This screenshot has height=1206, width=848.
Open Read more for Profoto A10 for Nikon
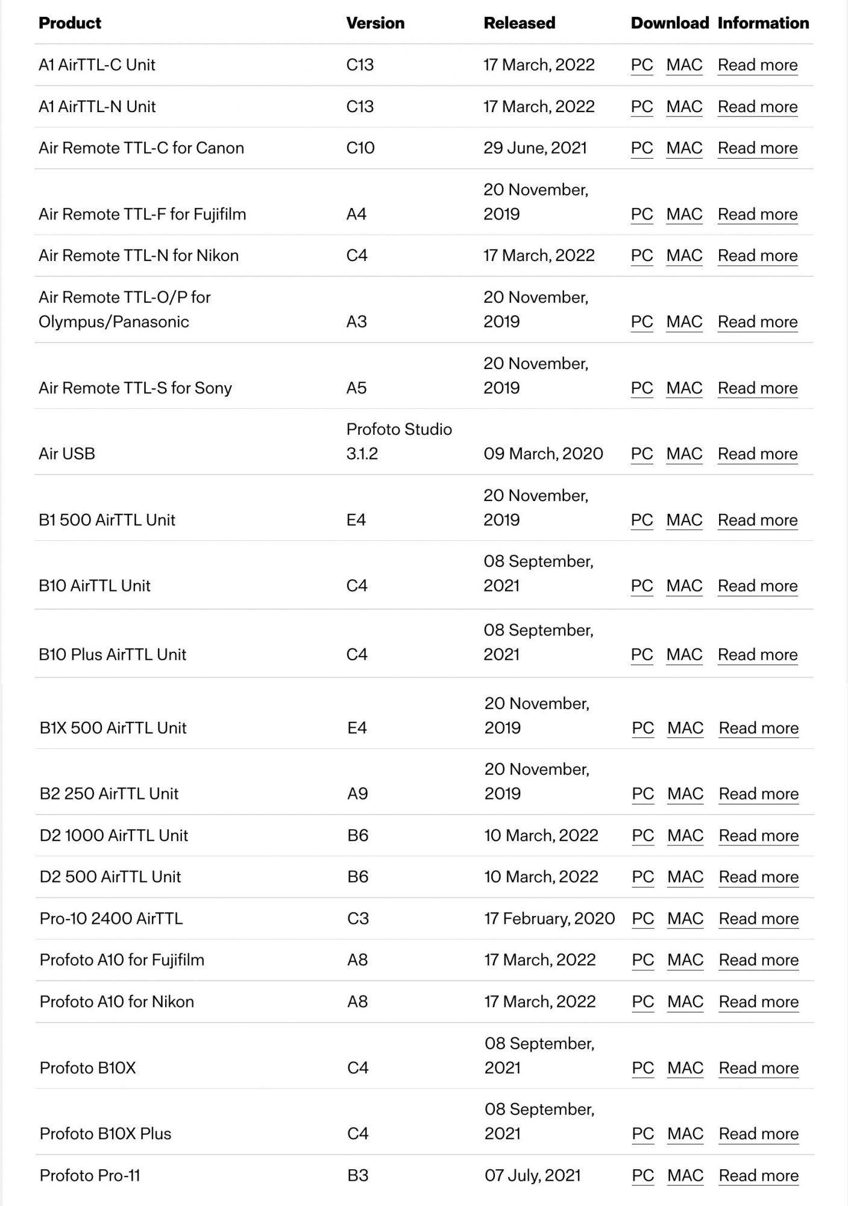tap(759, 1002)
